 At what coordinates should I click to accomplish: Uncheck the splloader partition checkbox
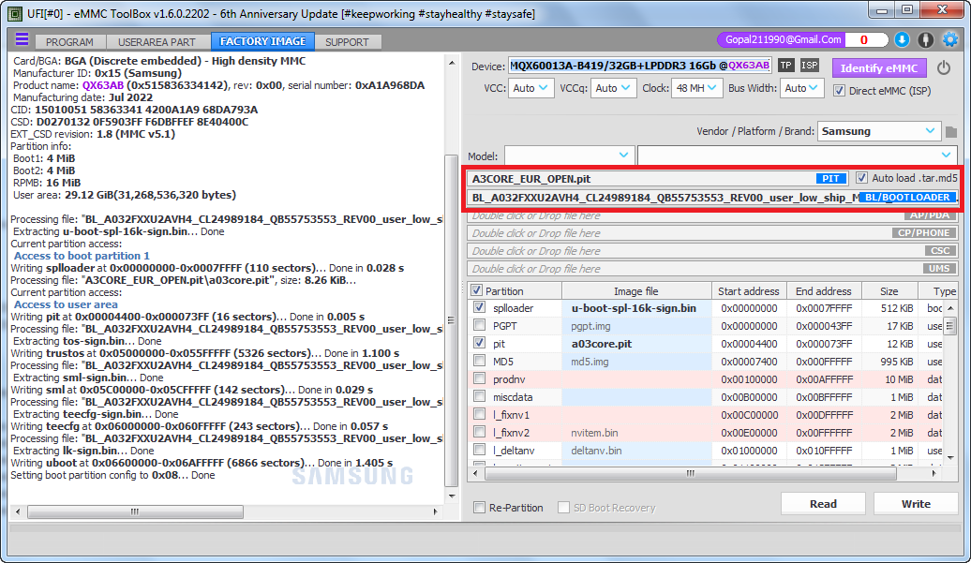[479, 307]
